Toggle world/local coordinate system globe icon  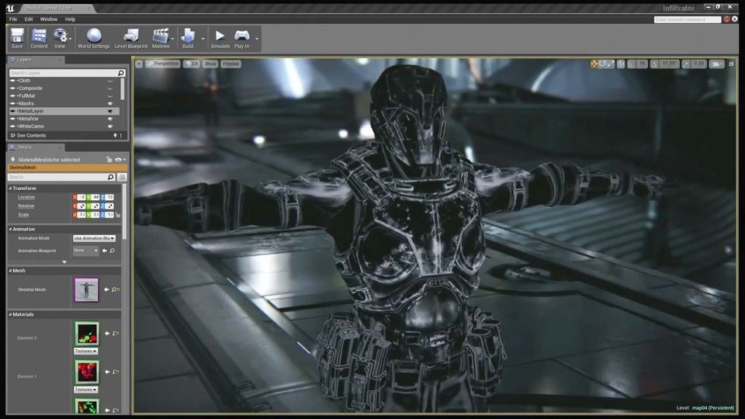tap(621, 64)
